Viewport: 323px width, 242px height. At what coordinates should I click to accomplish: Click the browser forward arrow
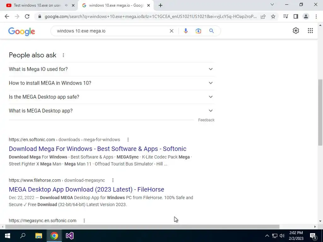click(17, 16)
